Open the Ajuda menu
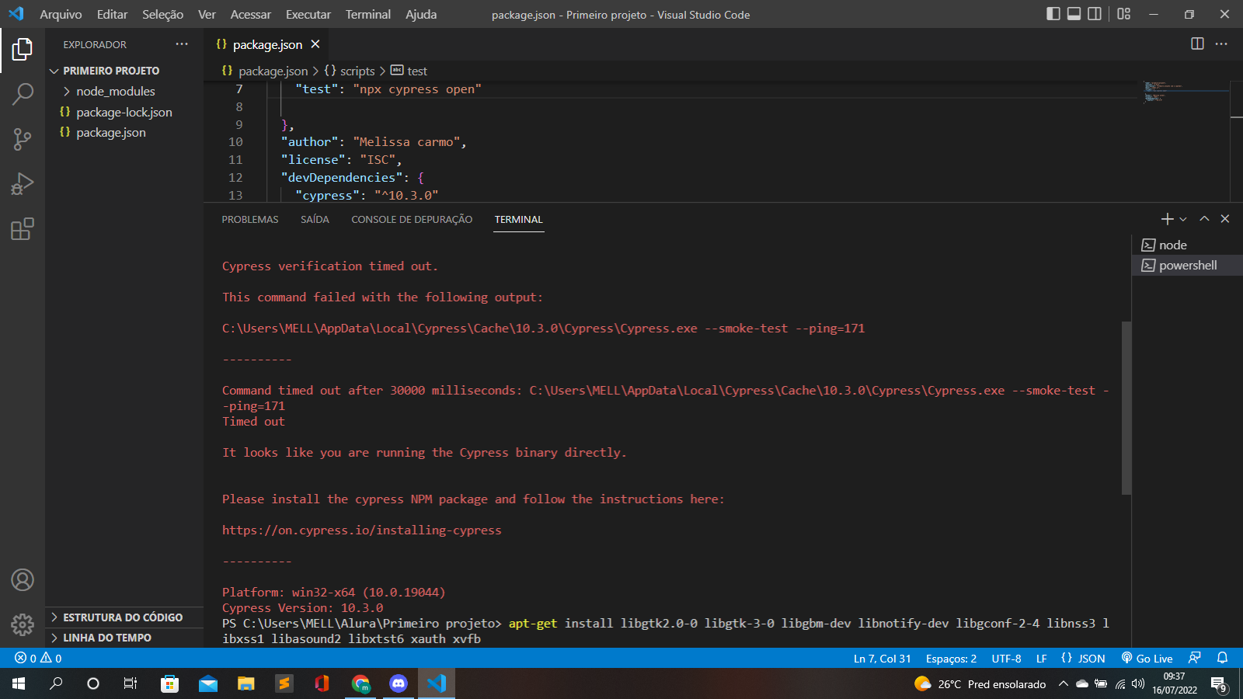Viewport: 1243px width, 699px height. 421,14
